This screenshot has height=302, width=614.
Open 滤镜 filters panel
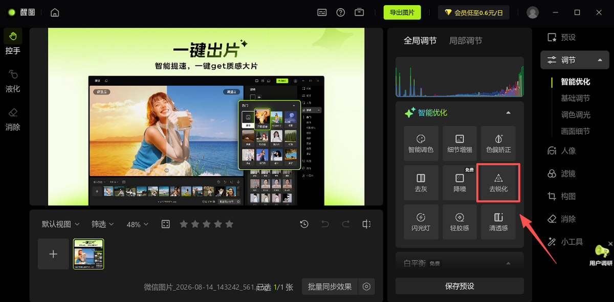click(x=561, y=173)
